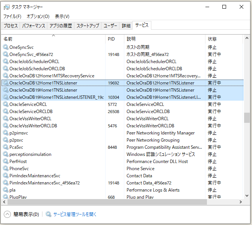Viewport: 252px width, 225px height.
Task: Click the gear icon of OracleOraDB19Home1TNSListenerLISTENER_19c
Action: click(x=6, y=97)
